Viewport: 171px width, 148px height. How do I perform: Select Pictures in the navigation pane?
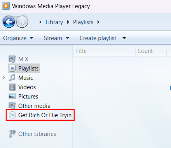click(x=28, y=97)
